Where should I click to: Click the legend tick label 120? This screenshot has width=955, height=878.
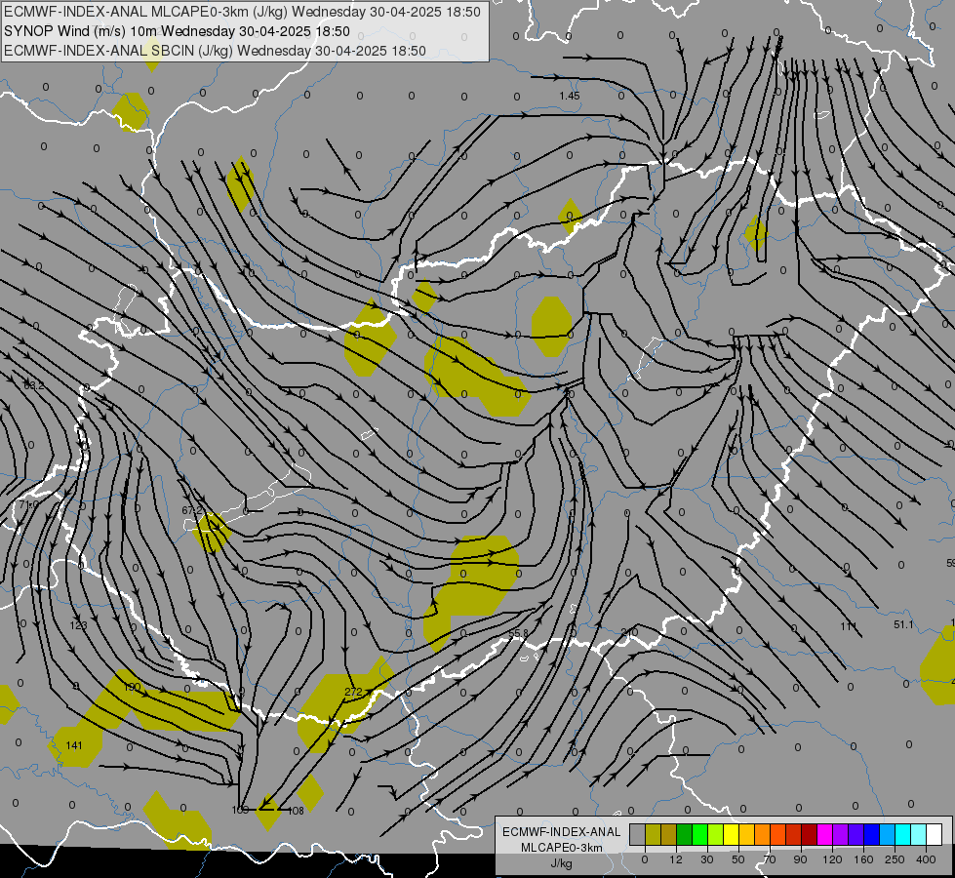point(833,859)
